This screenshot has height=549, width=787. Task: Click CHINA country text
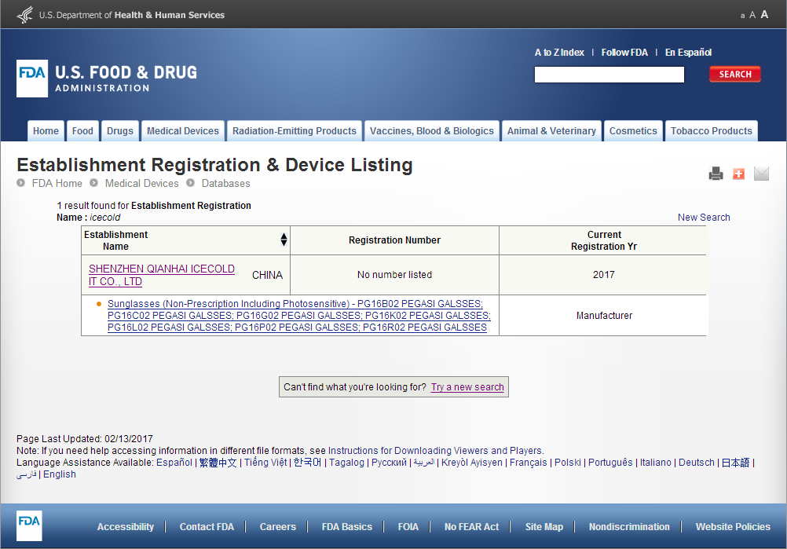(267, 275)
